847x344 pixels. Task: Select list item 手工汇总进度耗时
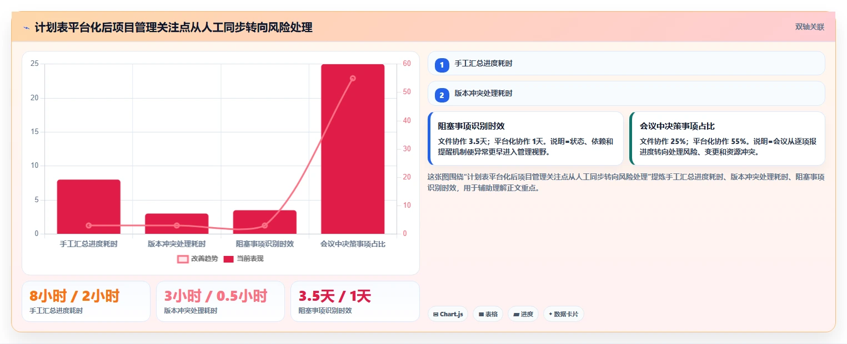click(626, 63)
